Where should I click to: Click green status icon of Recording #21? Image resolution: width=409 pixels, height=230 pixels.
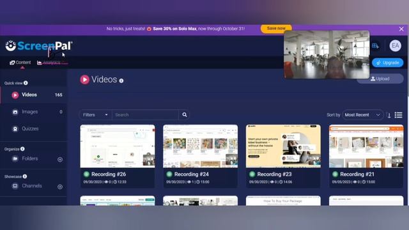(x=335, y=174)
